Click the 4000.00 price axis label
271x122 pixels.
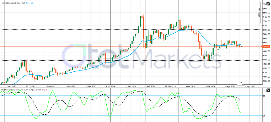(x=266, y=77)
